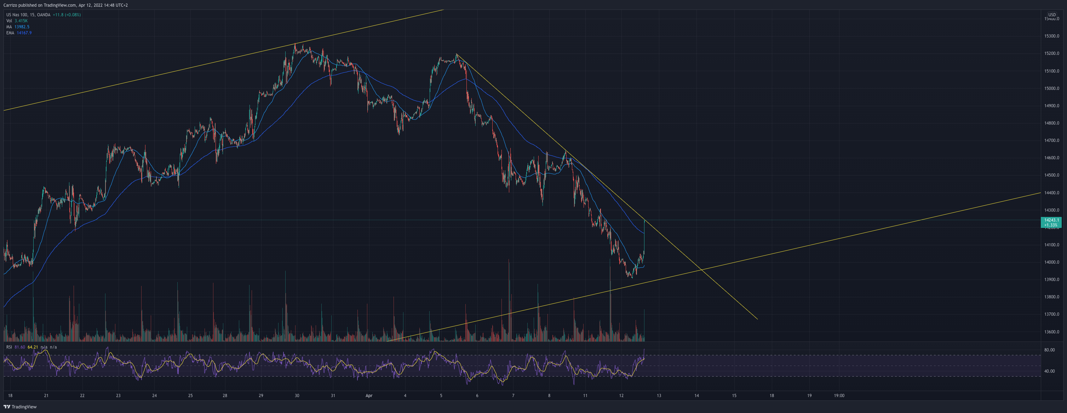Viewport: 1067px width, 413px height.
Task: Click the 13700.0 price axis label
Action: 1052,314
